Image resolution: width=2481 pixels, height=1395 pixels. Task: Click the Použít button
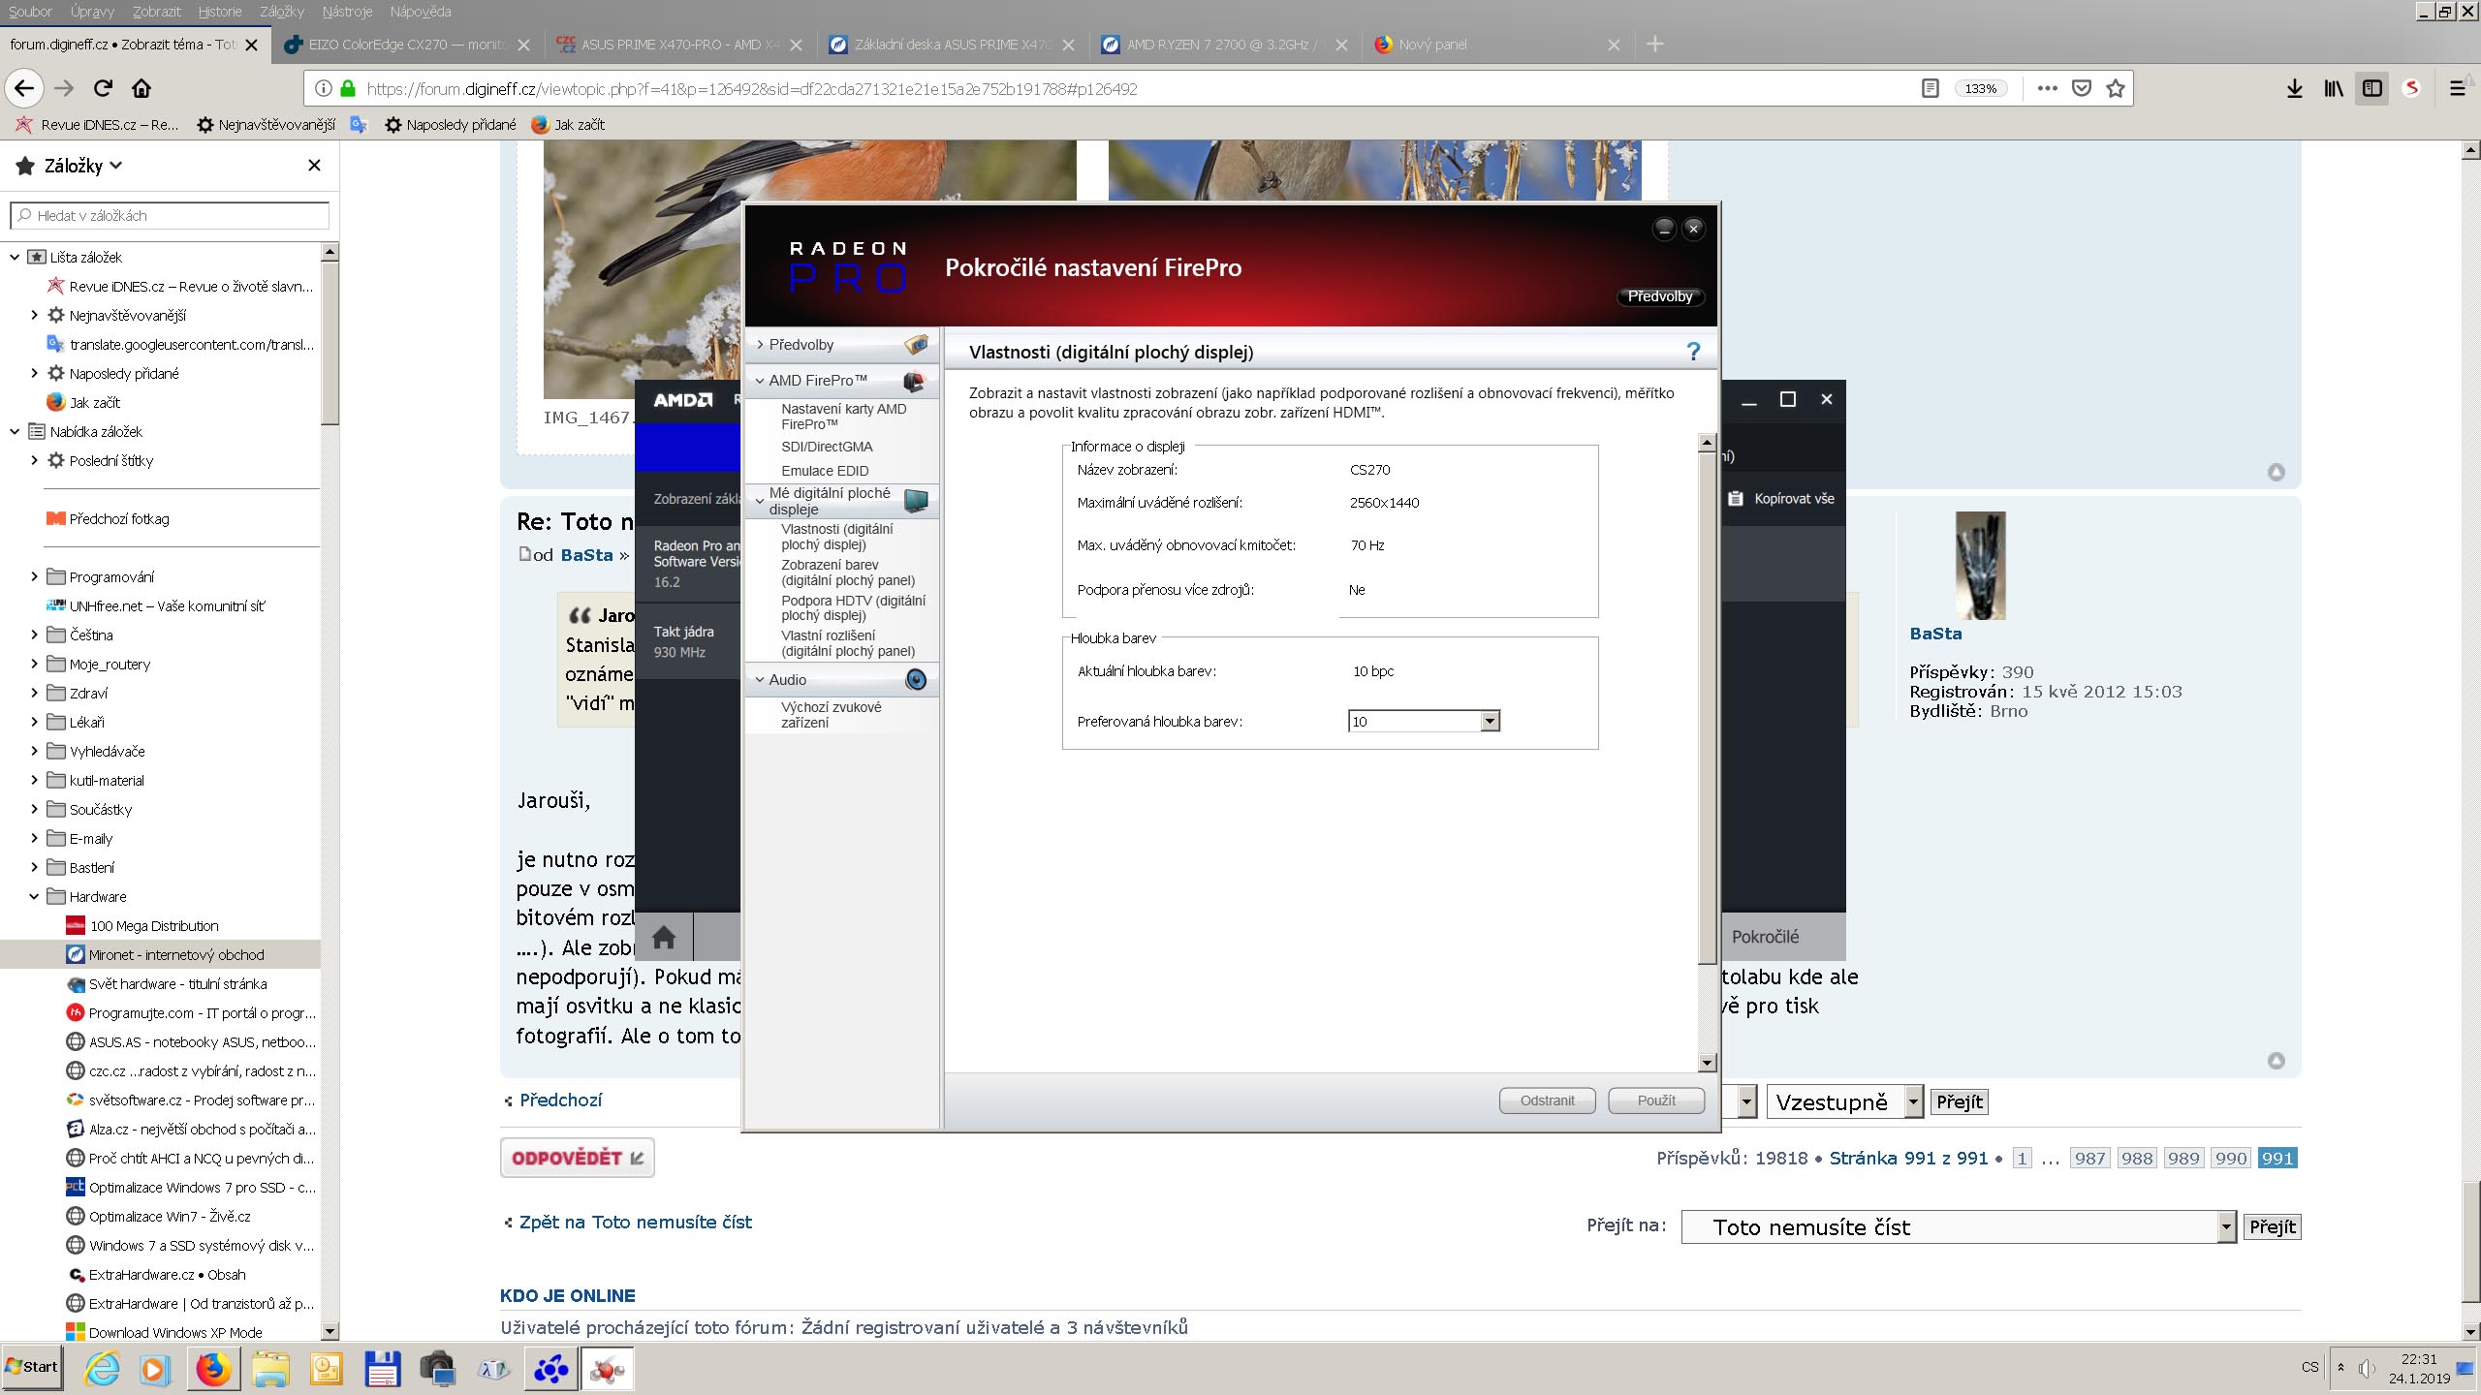pos(1655,1100)
